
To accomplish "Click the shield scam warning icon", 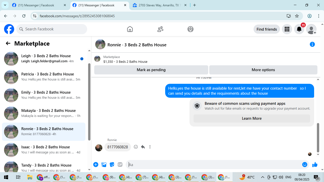I will click(x=197, y=106).
